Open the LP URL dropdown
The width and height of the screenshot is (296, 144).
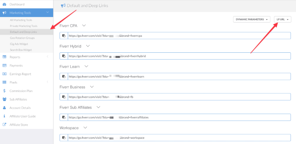[x=282, y=19]
